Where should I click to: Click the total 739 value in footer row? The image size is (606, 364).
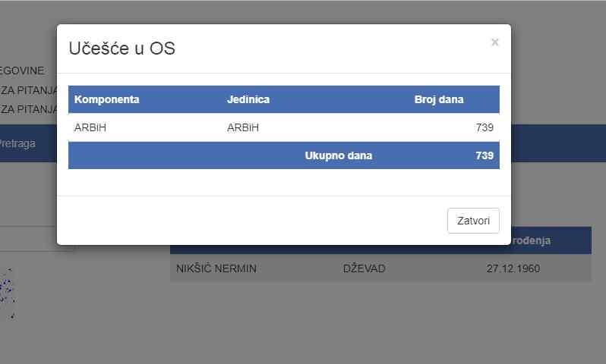coord(484,155)
